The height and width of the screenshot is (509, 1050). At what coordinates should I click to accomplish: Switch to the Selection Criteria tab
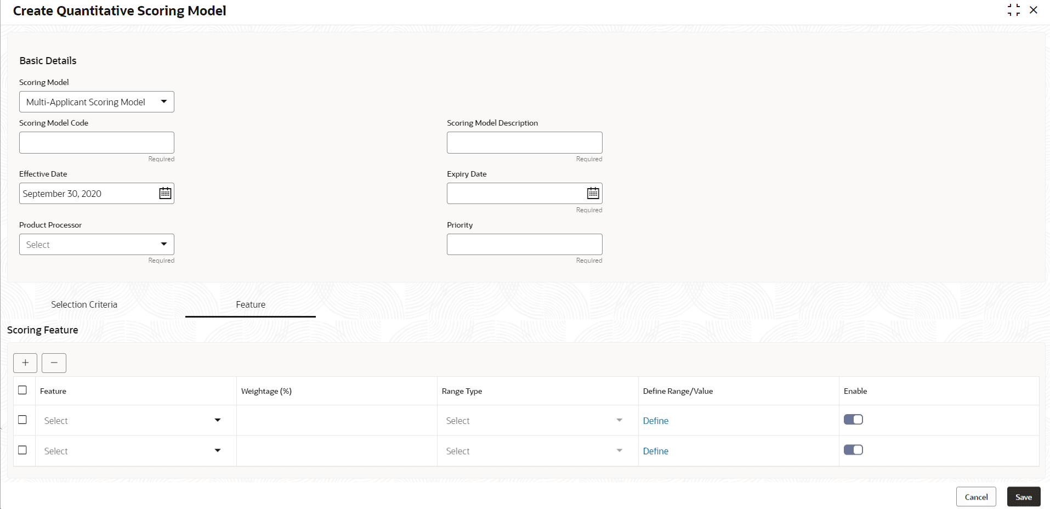tap(84, 304)
